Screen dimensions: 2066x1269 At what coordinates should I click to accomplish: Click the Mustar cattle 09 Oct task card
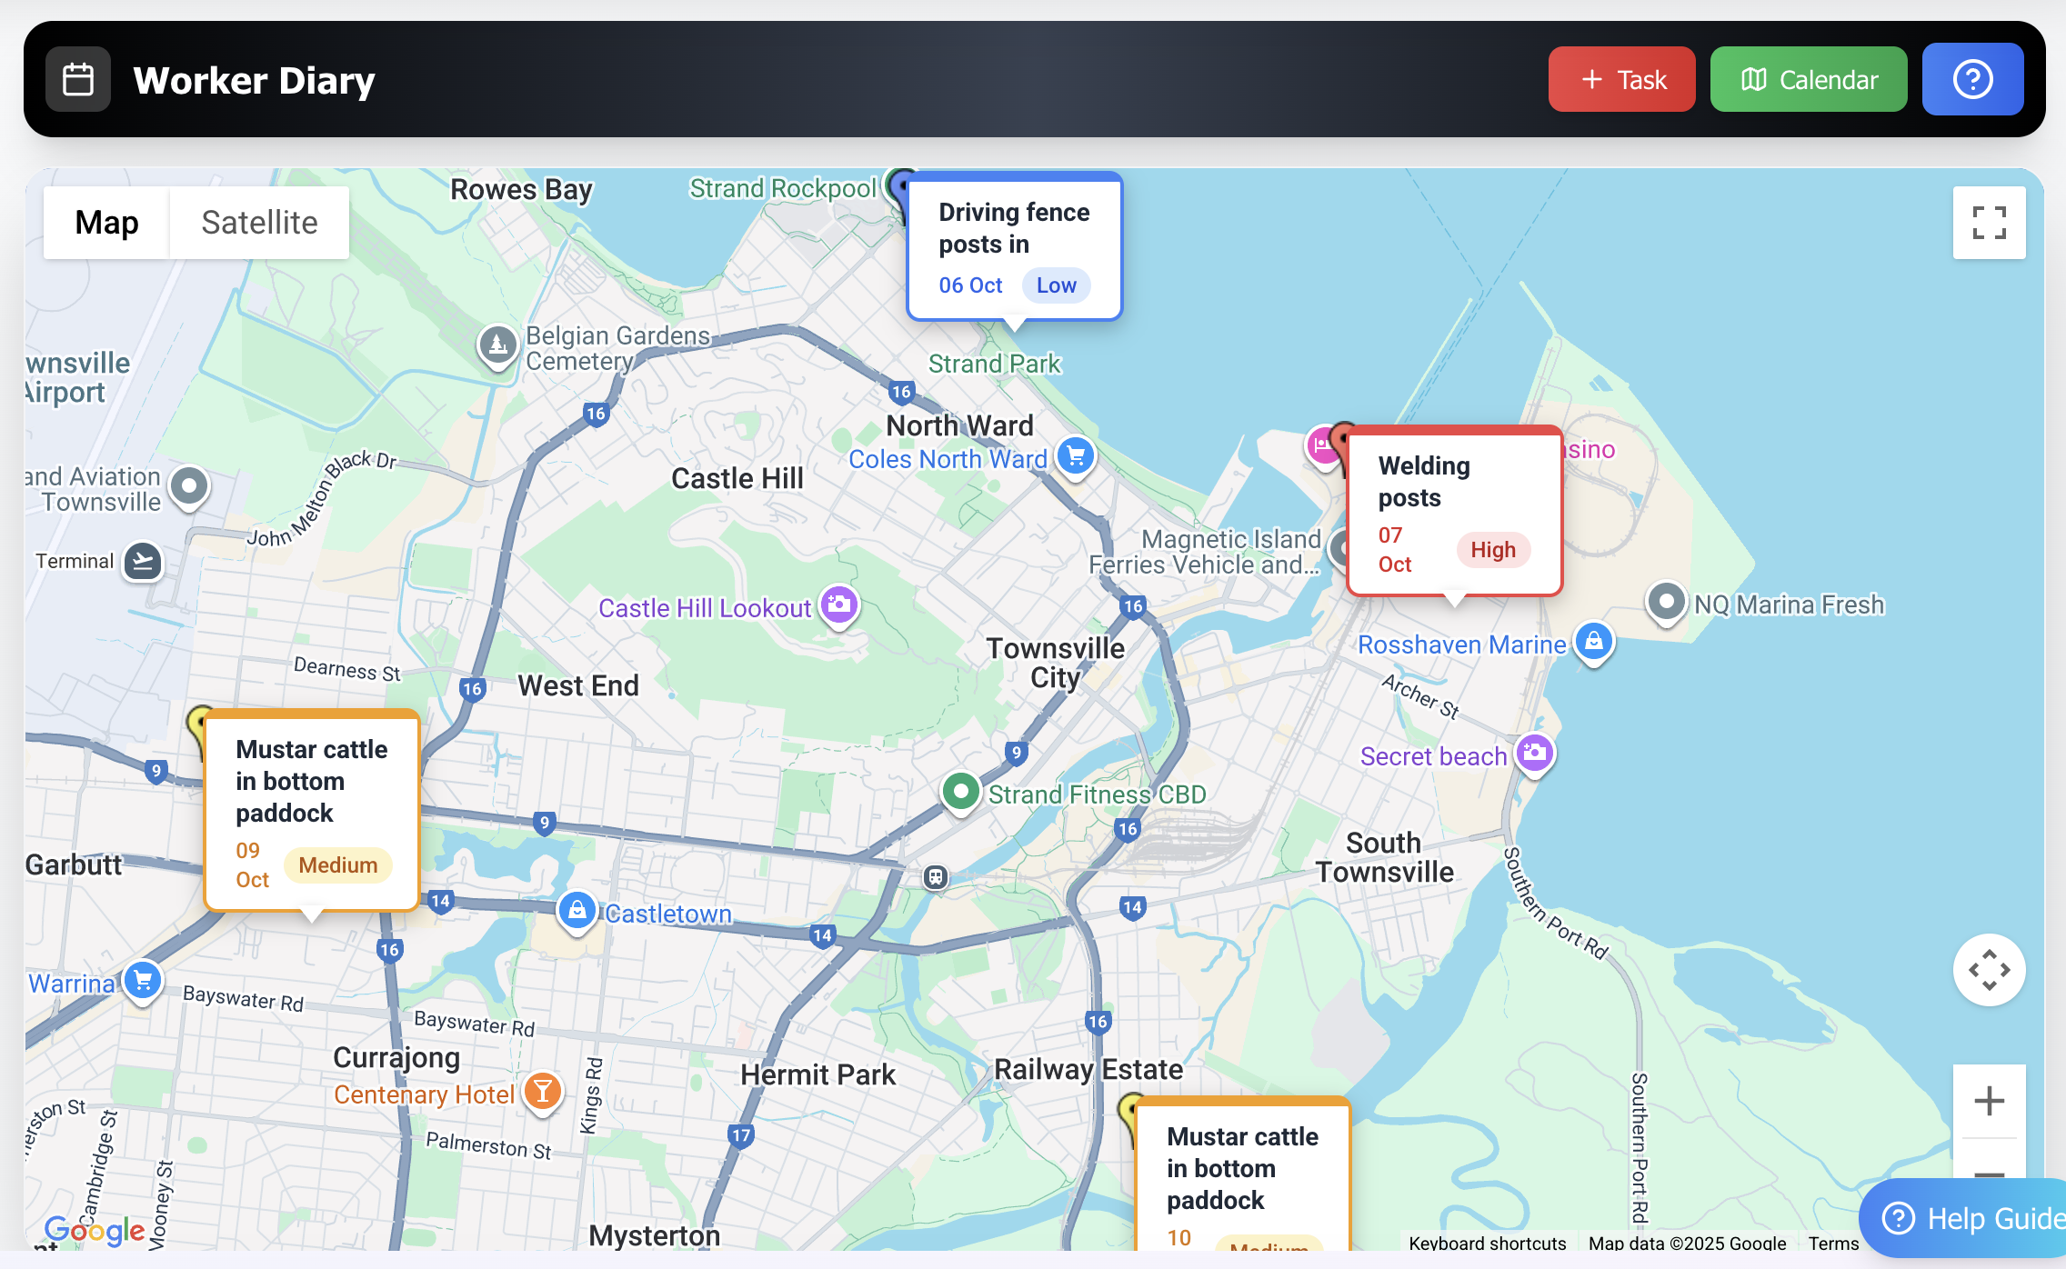click(311, 809)
